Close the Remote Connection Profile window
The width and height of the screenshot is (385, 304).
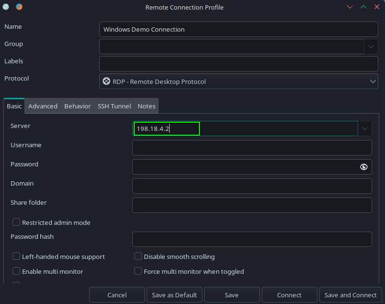(376, 7)
